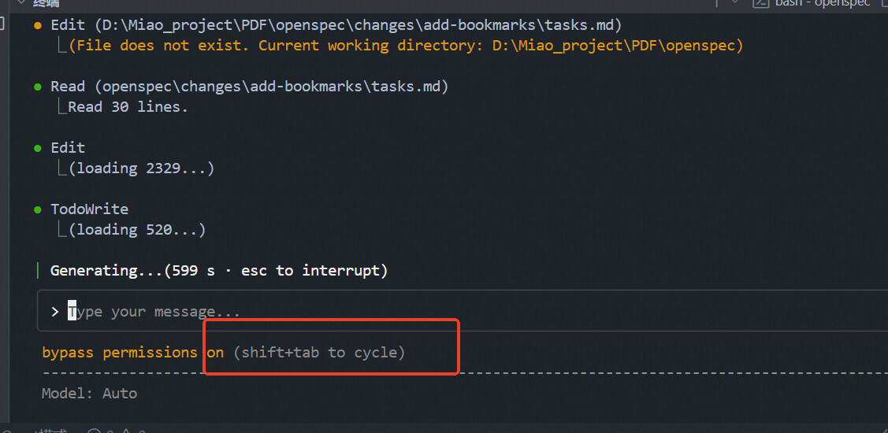Viewport: 888px width, 433px height.
Task: Click the prompt arrow before the message field
Action: point(55,311)
